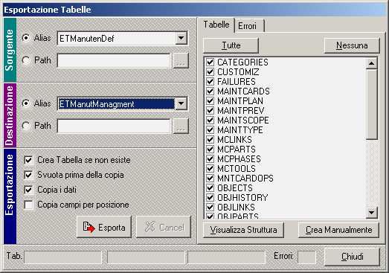Uncheck 'Svuota prima della copia' option
389x273 pixels.
pyautogui.click(x=28, y=175)
